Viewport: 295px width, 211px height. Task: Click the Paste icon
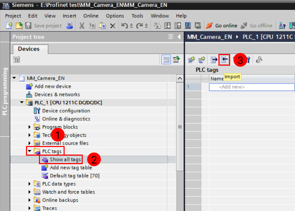tap(102, 25)
